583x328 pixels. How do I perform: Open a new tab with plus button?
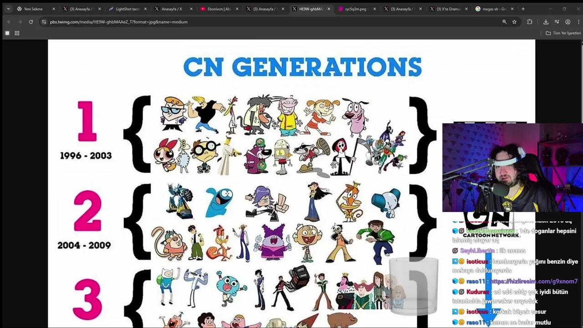[523, 9]
